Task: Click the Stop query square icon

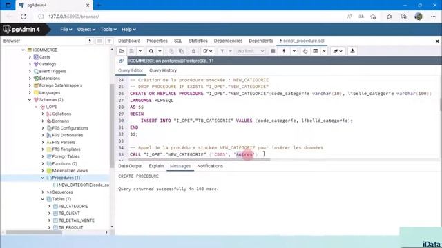Action: pos(273,51)
